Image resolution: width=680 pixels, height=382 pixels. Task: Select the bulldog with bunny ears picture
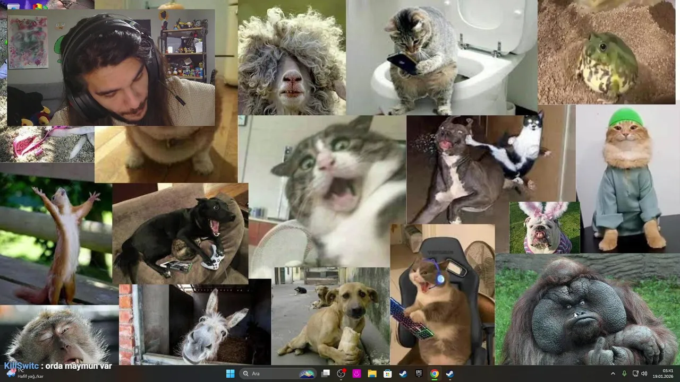pyautogui.click(x=545, y=228)
